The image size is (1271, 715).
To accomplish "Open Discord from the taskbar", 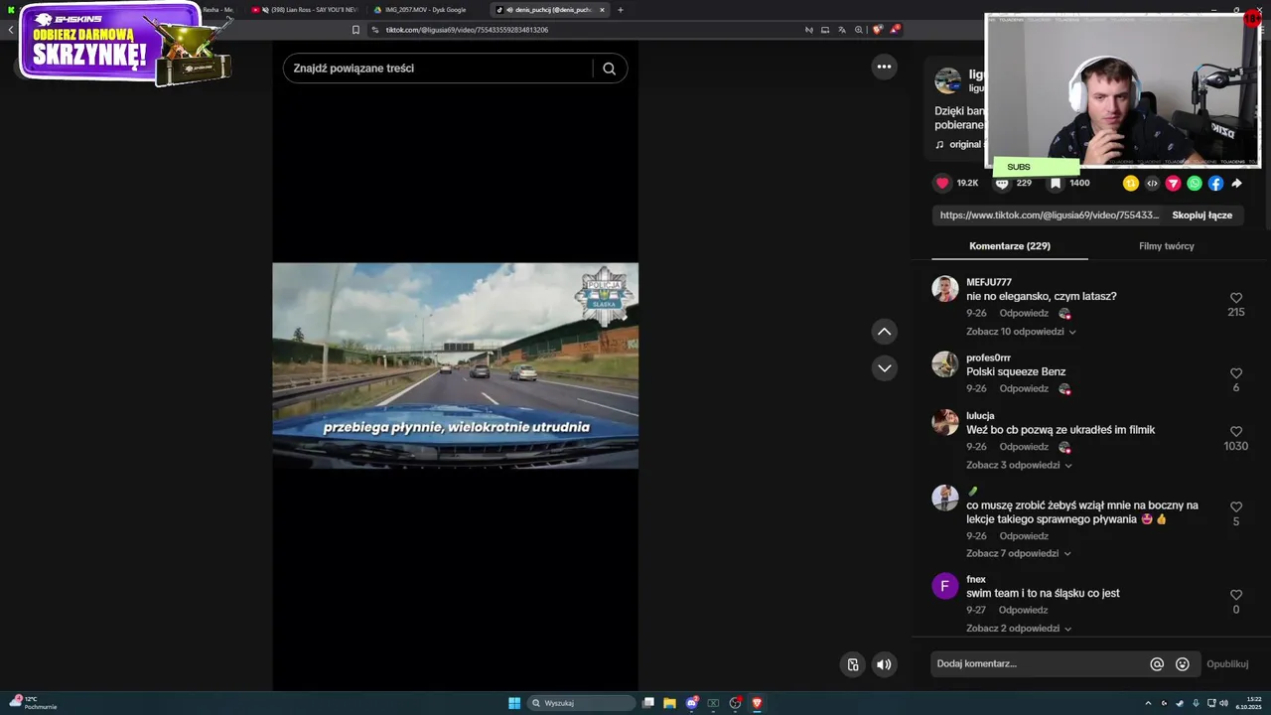I will point(691,703).
